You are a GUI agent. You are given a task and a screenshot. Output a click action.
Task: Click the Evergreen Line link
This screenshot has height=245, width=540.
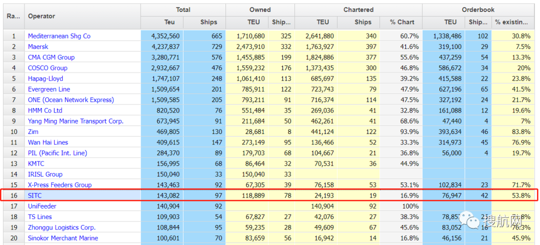(x=49, y=89)
